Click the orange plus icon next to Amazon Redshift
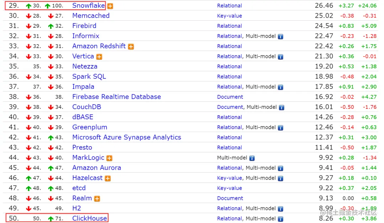The height and width of the screenshot is (223, 384). tap(131, 47)
